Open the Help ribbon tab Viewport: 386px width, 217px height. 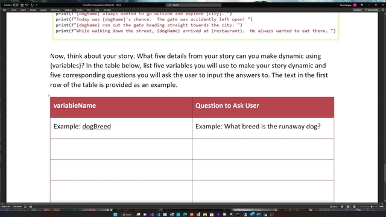(97, 10)
